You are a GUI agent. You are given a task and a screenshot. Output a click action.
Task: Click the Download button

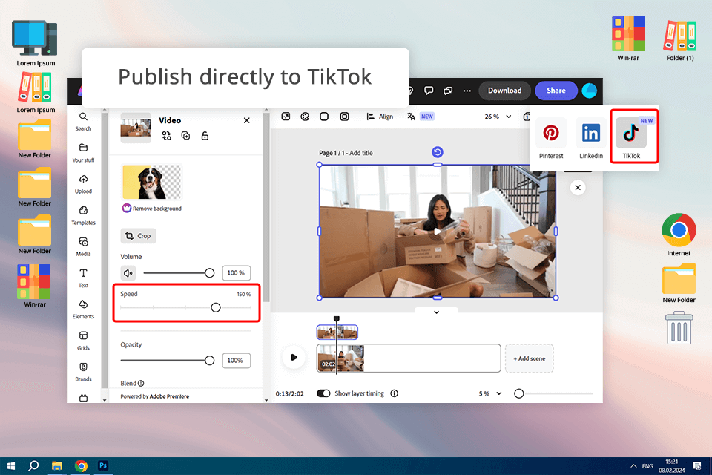click(504, 91)
